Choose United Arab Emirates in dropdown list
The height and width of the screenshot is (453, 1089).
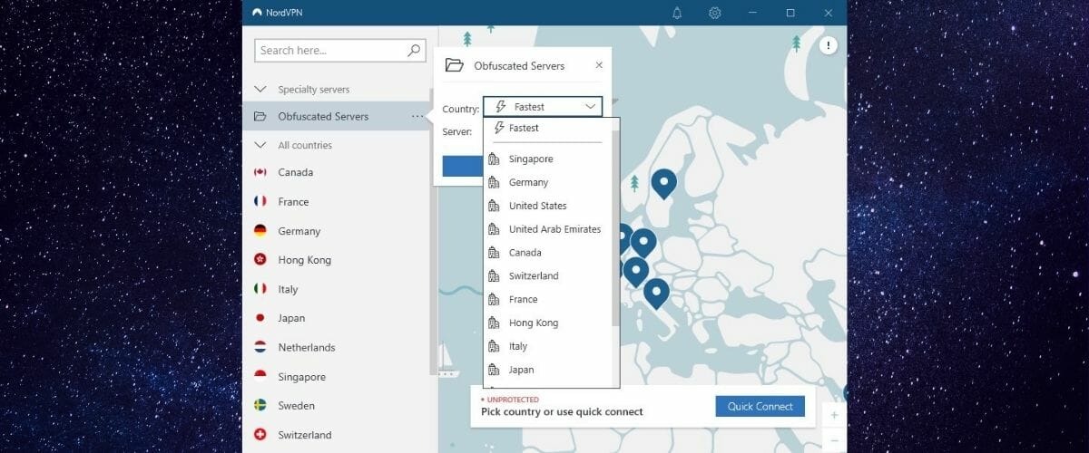(554, 229)
